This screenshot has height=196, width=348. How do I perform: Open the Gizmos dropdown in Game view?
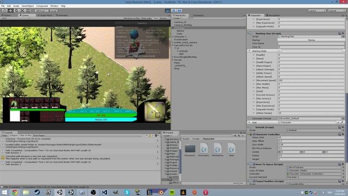(x=164, y=18)
